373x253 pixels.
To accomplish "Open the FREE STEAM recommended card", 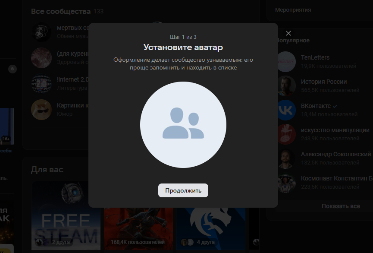I will coord(66,215).
